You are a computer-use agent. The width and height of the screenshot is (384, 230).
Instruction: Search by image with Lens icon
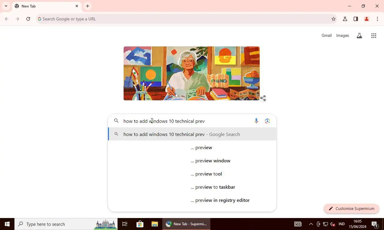267,121
